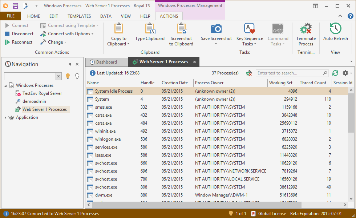Image resolution: width=356 pixels, height=218 pixels.
Task: Click the Reconnect button
Action: [19, 42]
